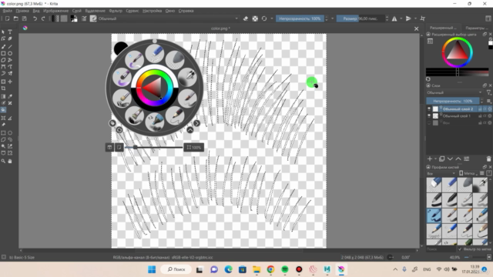Redo the last undone action
493x277 pixels.
coord(43,18)
